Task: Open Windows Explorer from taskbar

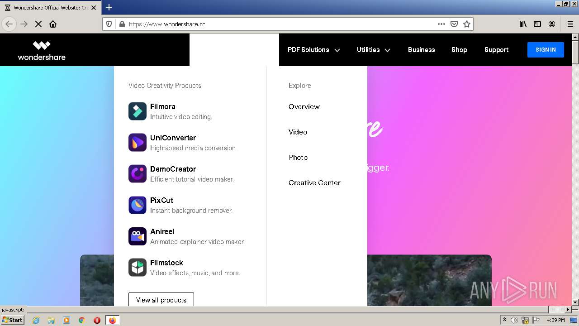Action: click(x=51, y=320)
